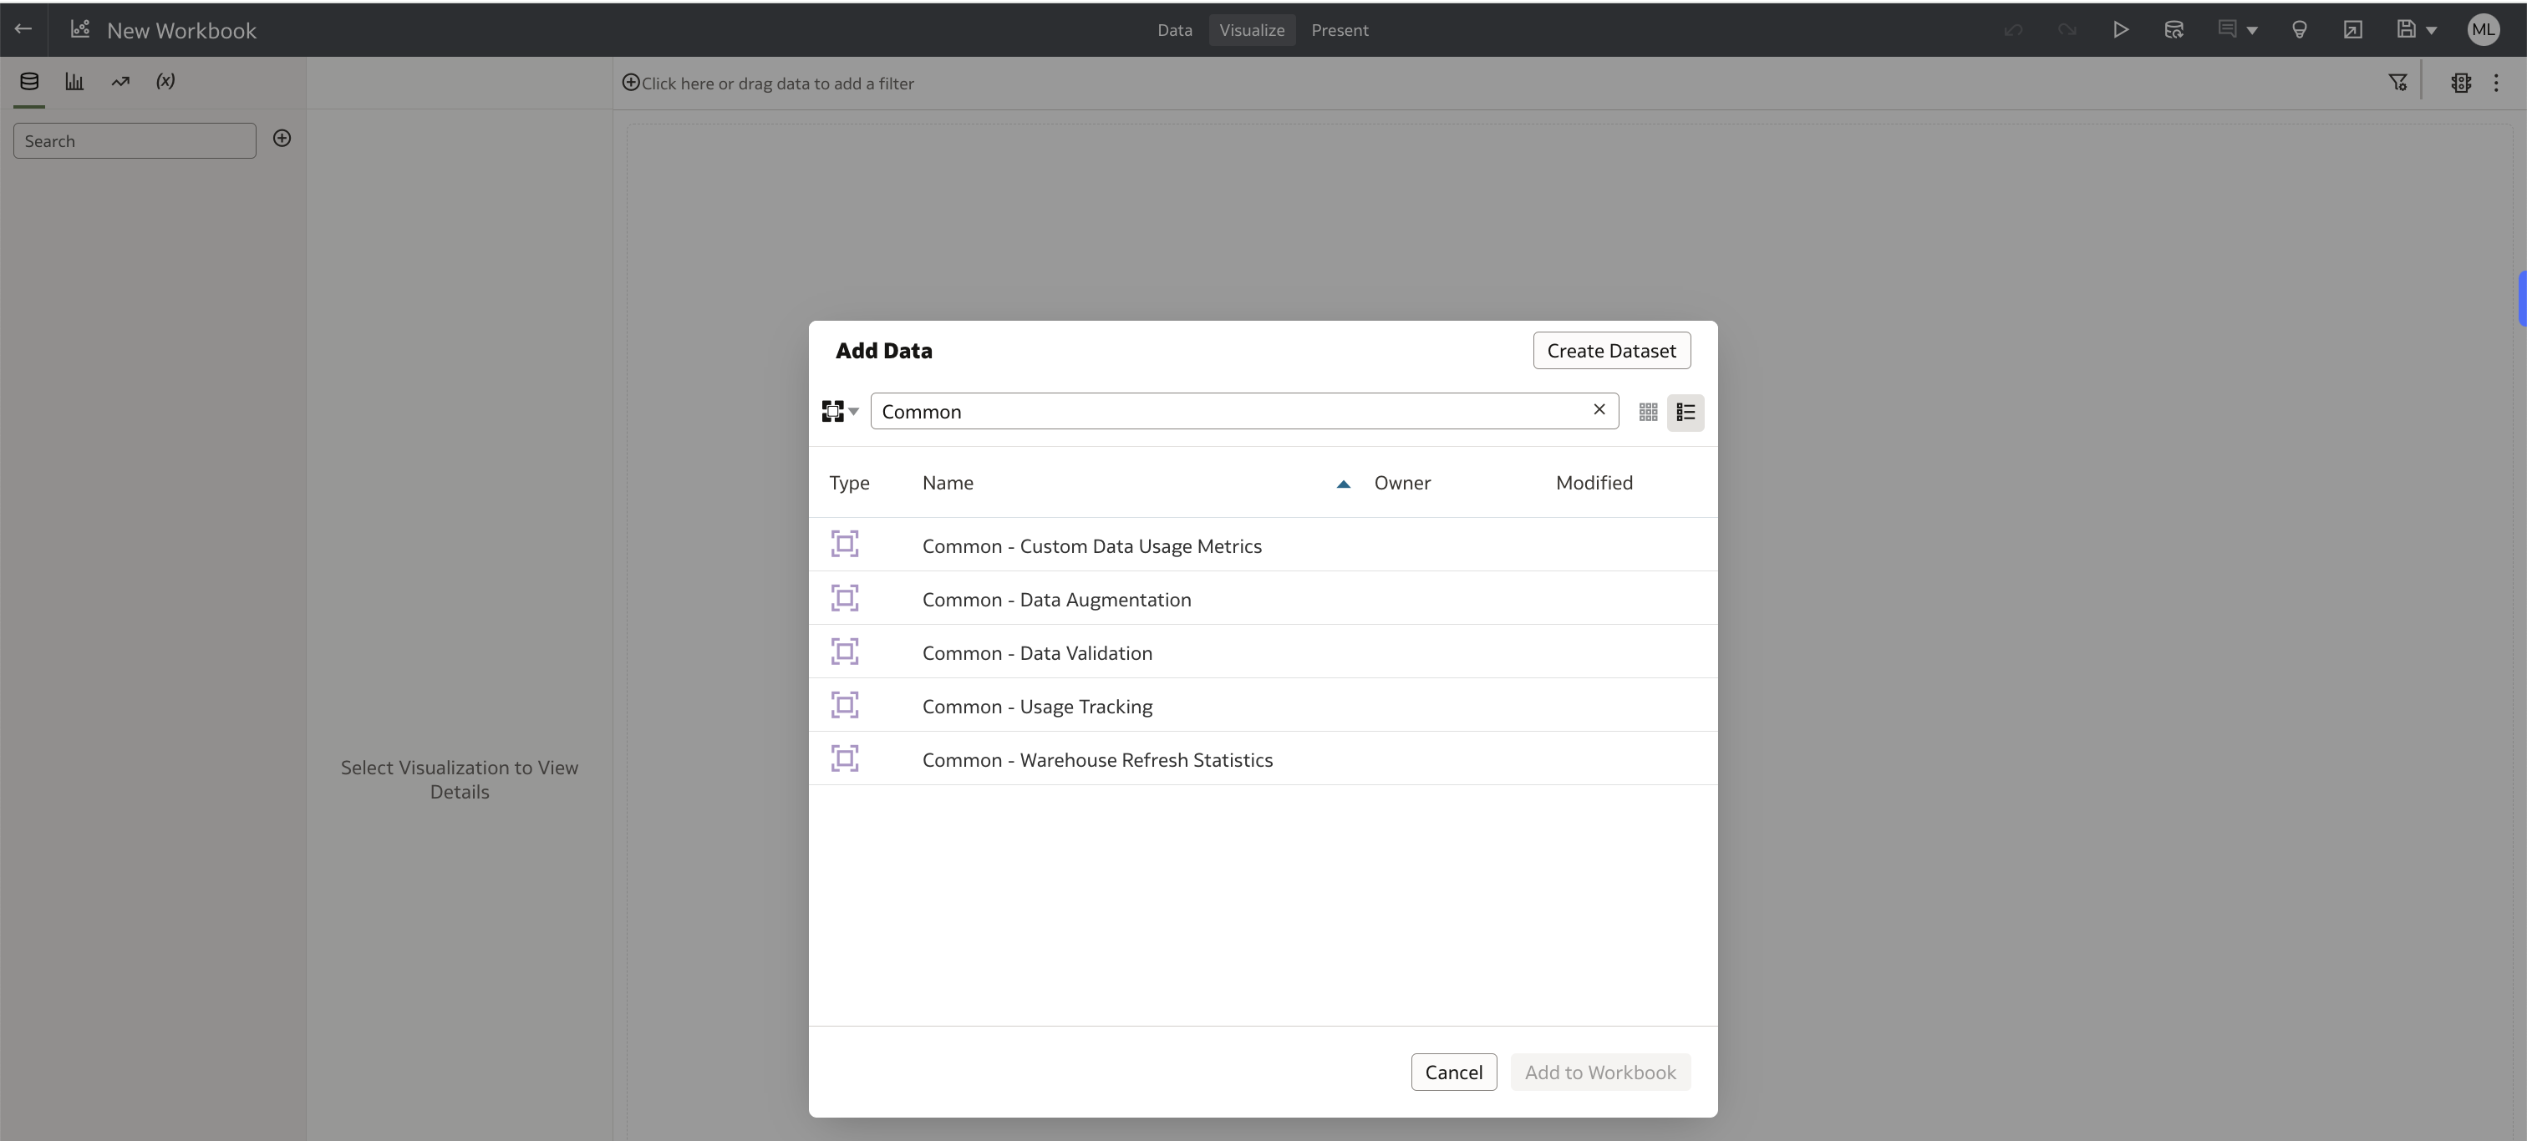
Task: Switch Add Data results to list view
Action: coord(1686,413)
